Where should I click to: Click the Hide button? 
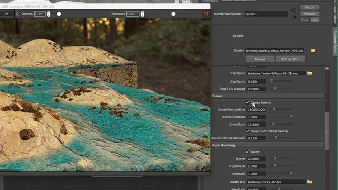(x=315, y=20)
